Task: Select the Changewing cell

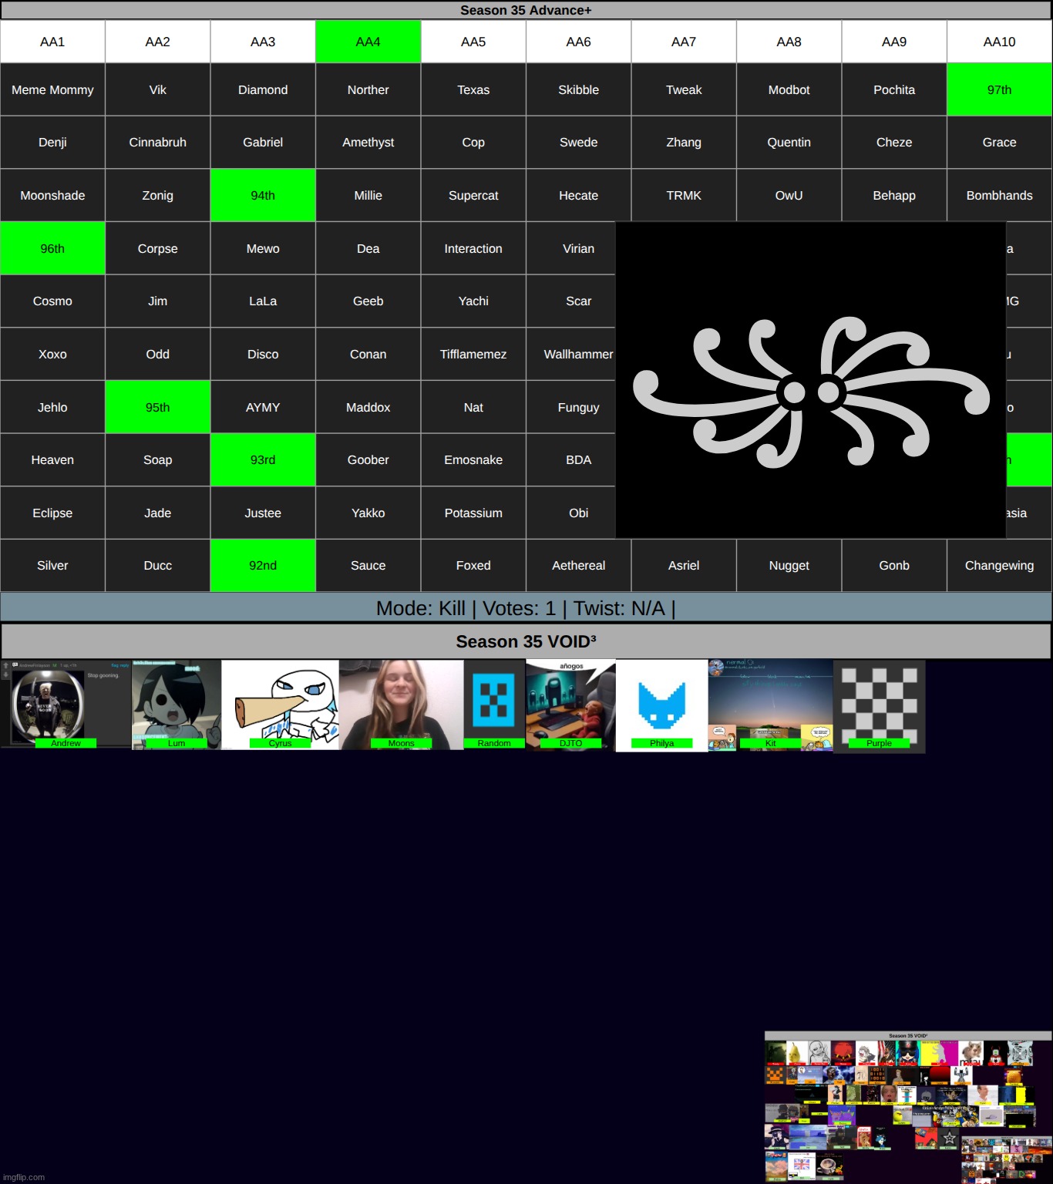Action: (999, 566)
